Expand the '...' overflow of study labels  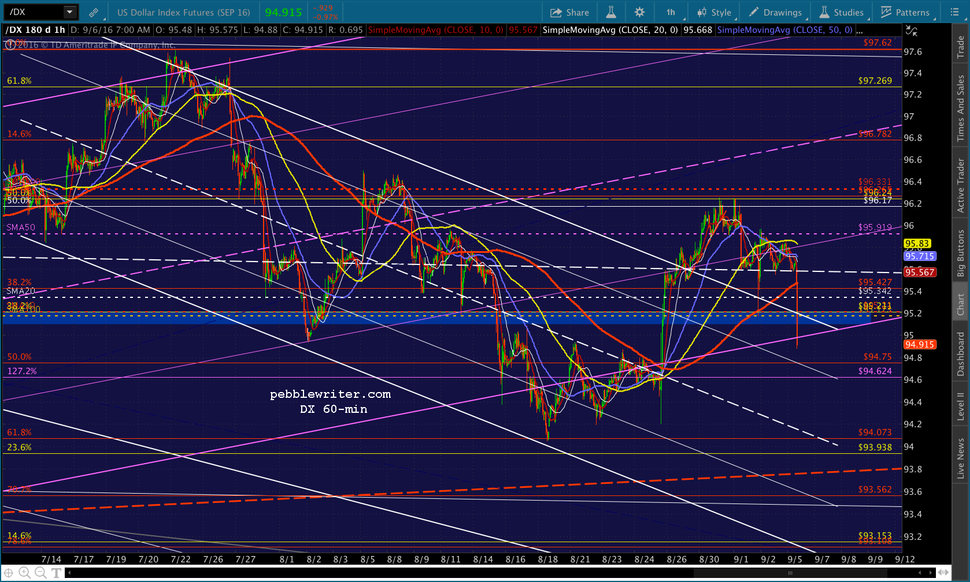point(860,30)
